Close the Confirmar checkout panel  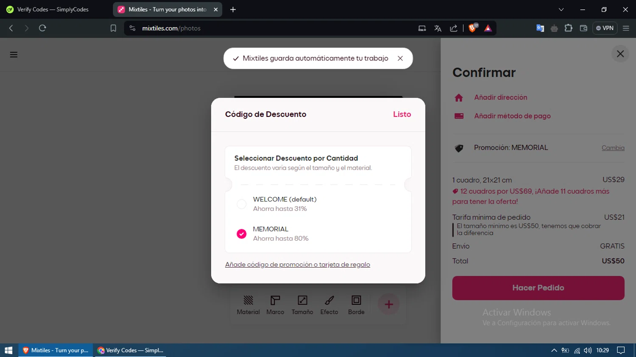pos(620,54)
